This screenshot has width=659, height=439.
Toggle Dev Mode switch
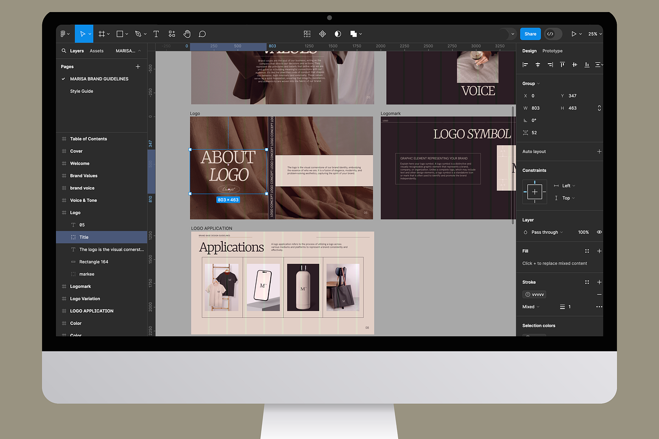pyautogui.click(x=553, y=34)
